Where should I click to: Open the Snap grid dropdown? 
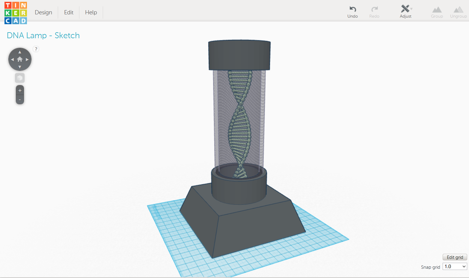point(455,266)
